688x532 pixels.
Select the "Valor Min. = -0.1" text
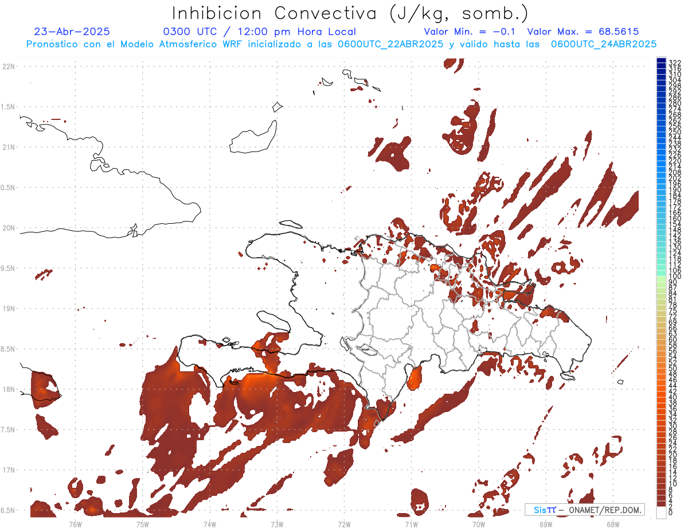pos(470,32)
